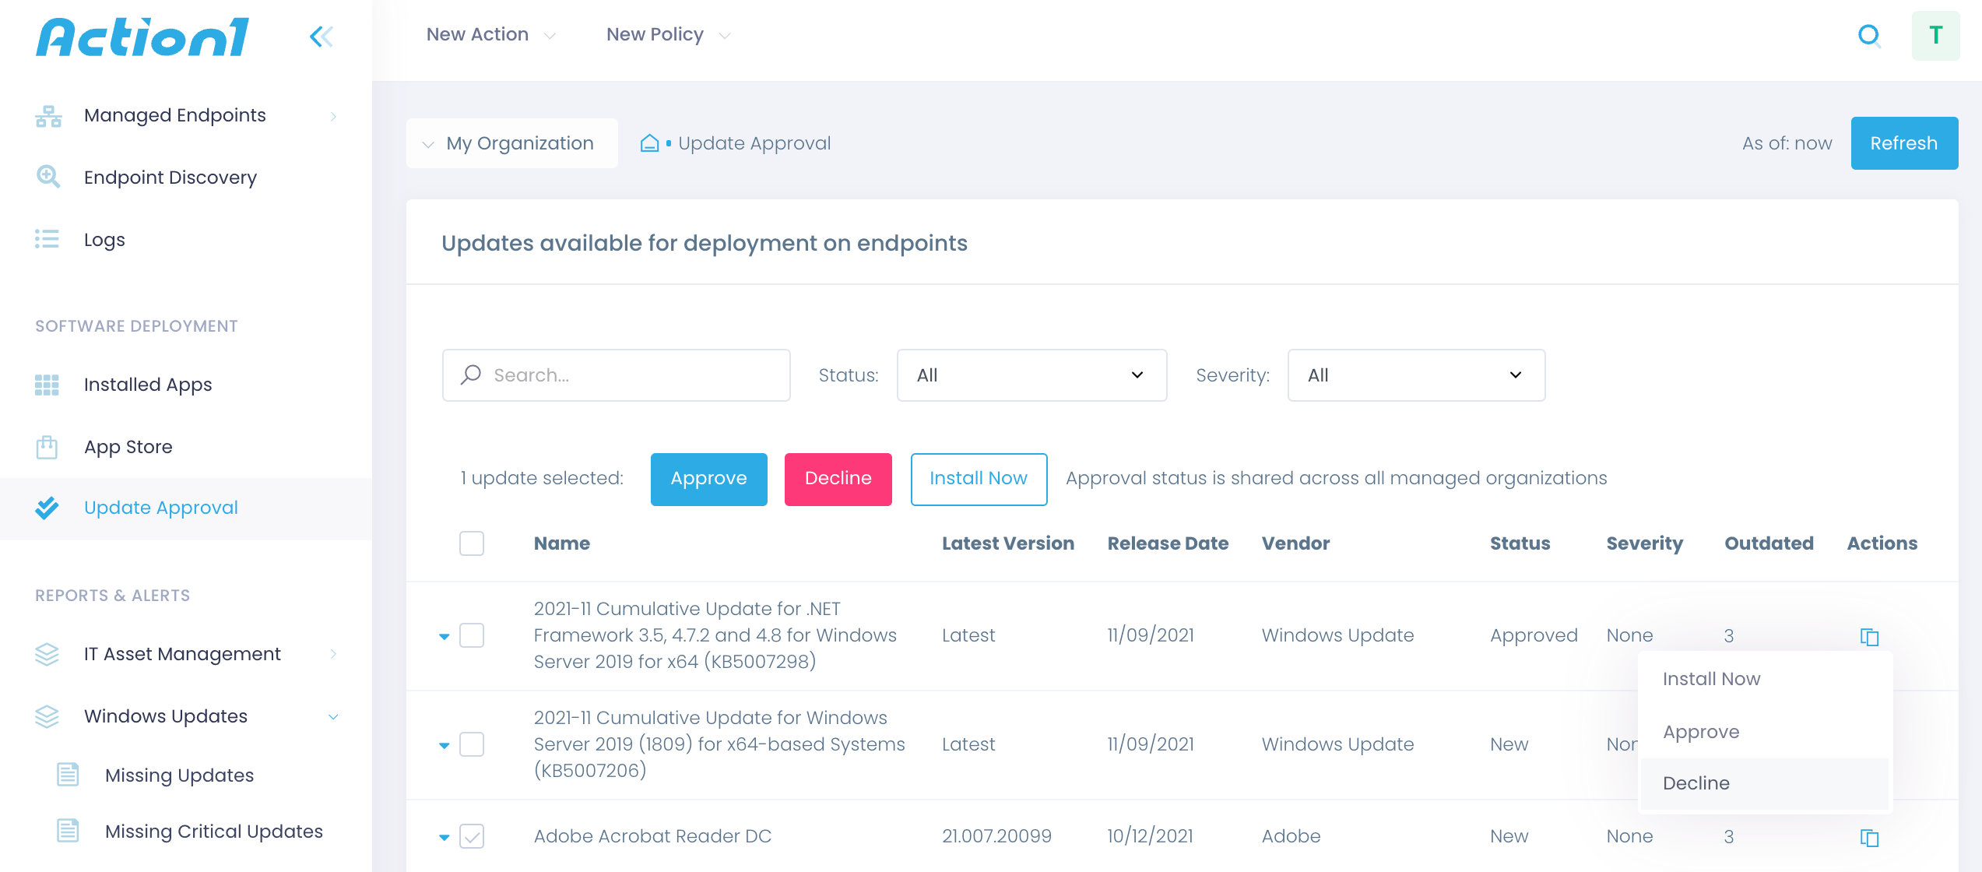Toggle the select-all checkbox in table header

point(472,543)
